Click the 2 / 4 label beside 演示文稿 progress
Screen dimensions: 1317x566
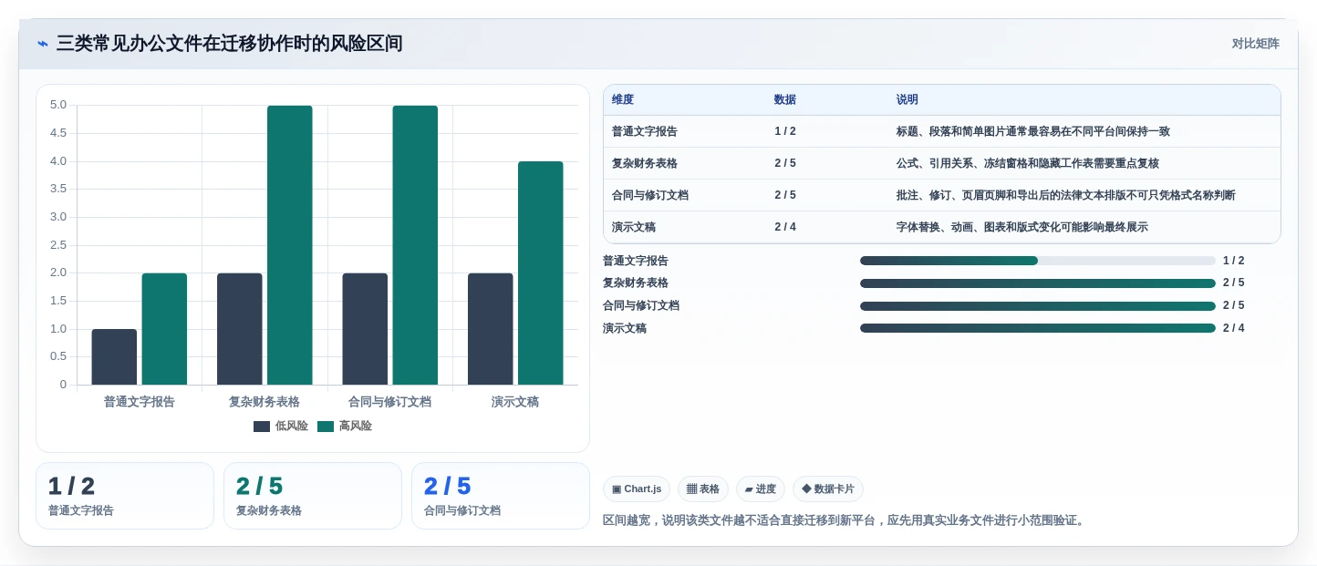pos(1234,328)
